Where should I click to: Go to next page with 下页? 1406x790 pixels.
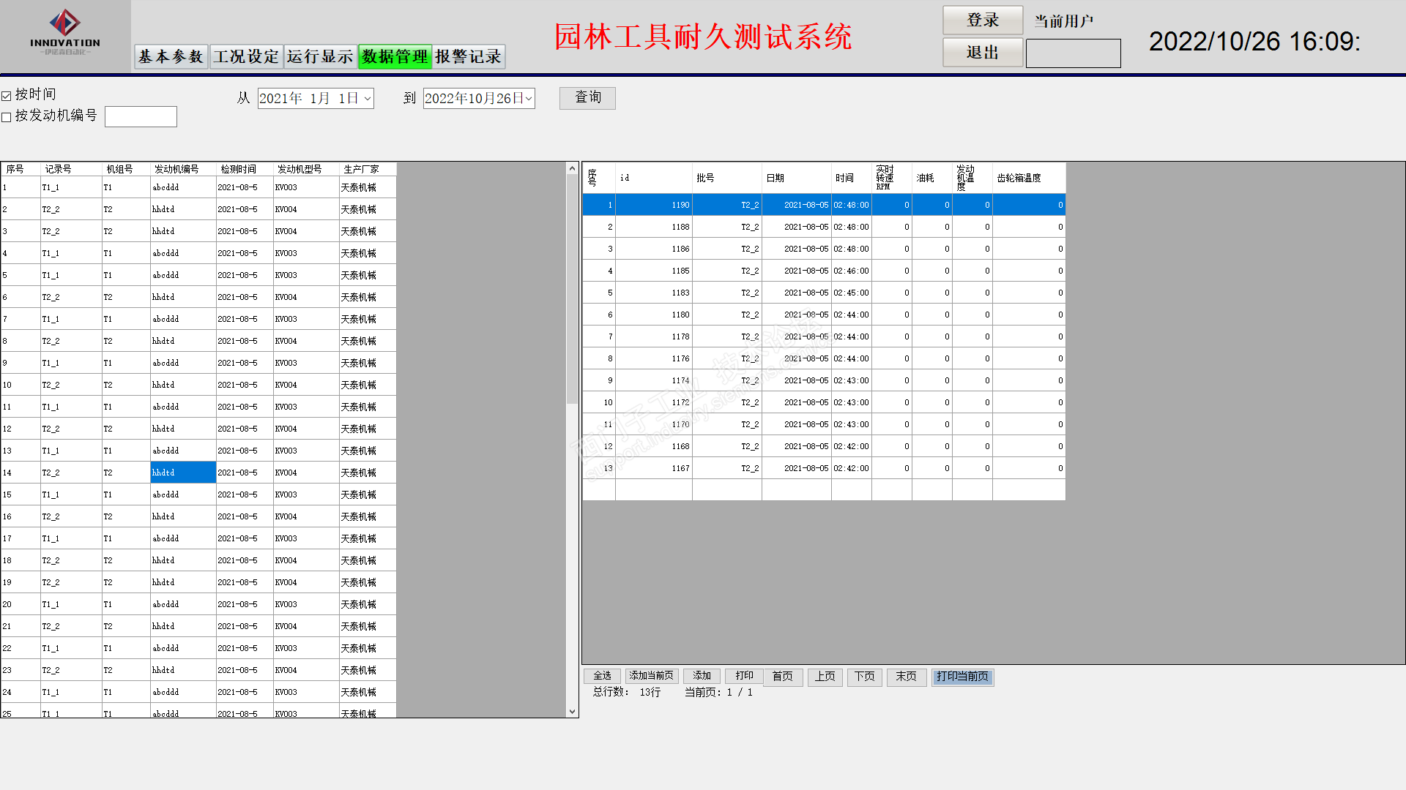[x=864, y=677]
